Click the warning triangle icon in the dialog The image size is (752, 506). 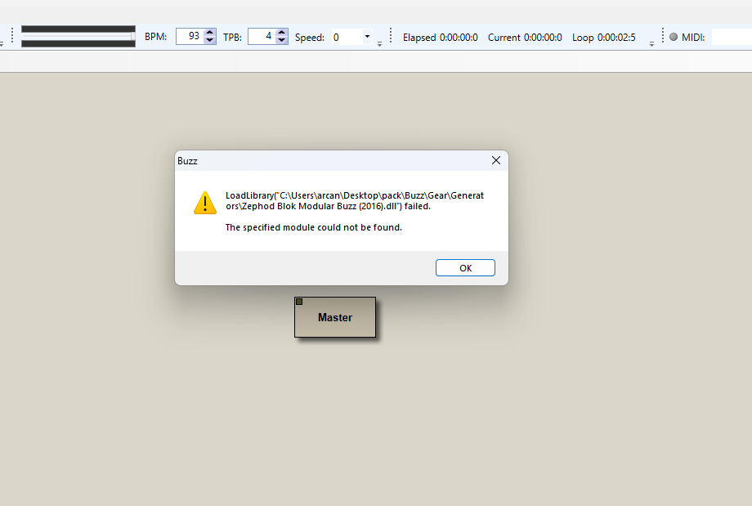pyautogui.click(x=205, y=202)
